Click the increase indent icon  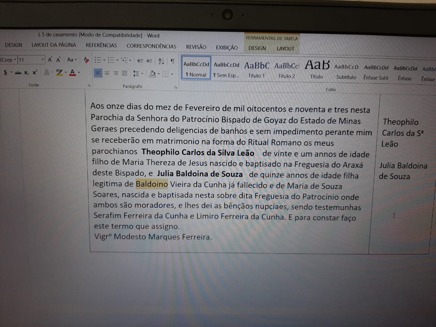pyautogui.click(x=149, y=61)
